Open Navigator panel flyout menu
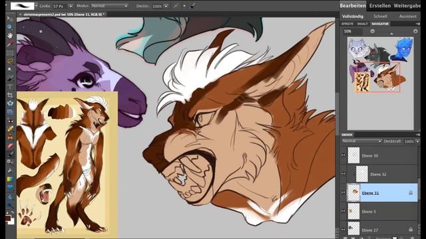Screen dimensions: 426x239 point(417,24)
